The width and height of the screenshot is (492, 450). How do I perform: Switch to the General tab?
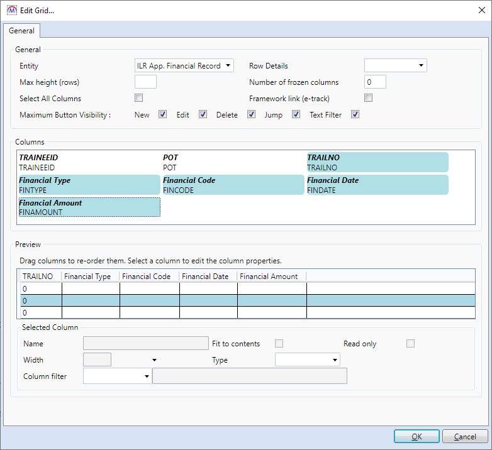pyautogui.click(x=21, y=31)
